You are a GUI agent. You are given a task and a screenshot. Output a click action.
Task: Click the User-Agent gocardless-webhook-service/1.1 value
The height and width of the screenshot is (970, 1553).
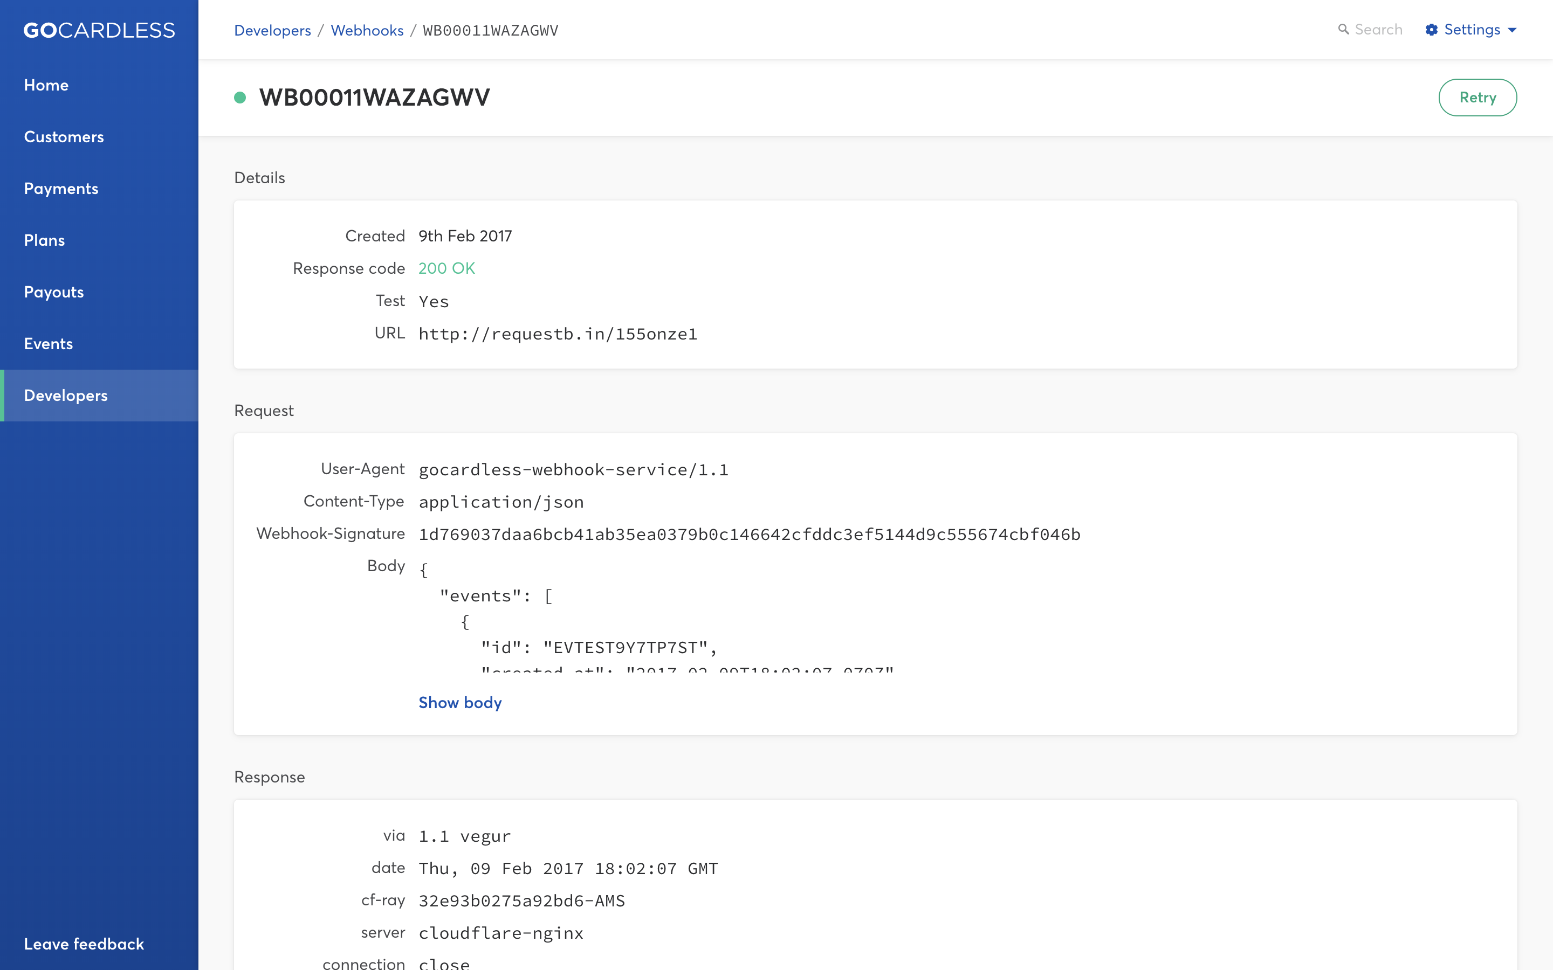point(573,469)
